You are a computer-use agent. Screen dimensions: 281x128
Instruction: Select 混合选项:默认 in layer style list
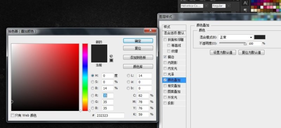(x=174, y=33)
